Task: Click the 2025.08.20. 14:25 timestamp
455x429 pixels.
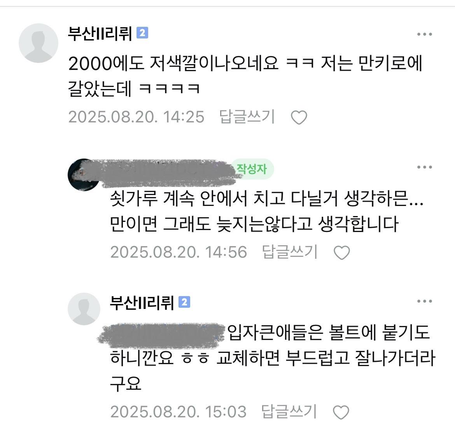Action: coord(136,117)
